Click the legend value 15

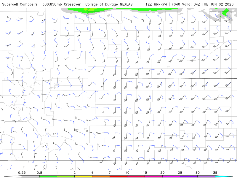tap(145, 173)
